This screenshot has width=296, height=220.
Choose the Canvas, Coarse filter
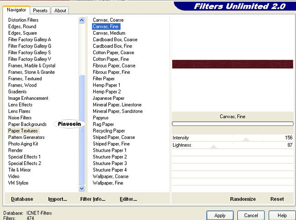[108, 20]
